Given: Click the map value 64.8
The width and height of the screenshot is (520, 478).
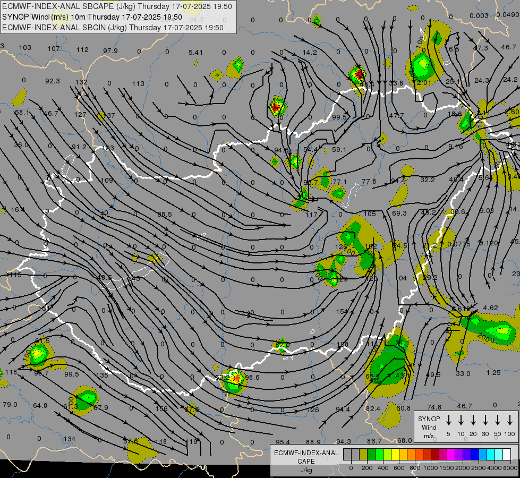Looking at the screenshot, I should 40,405.
